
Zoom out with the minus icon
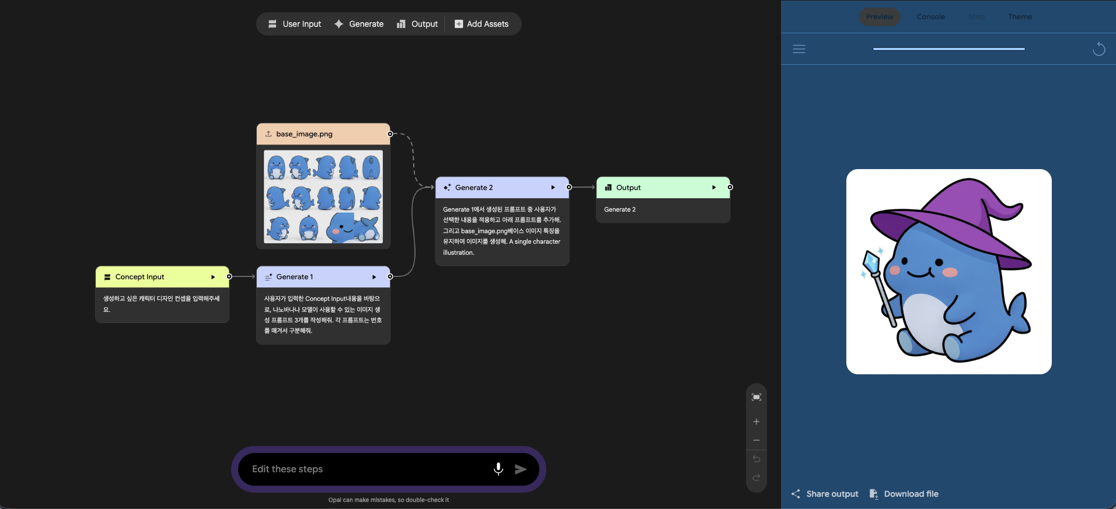756,440
